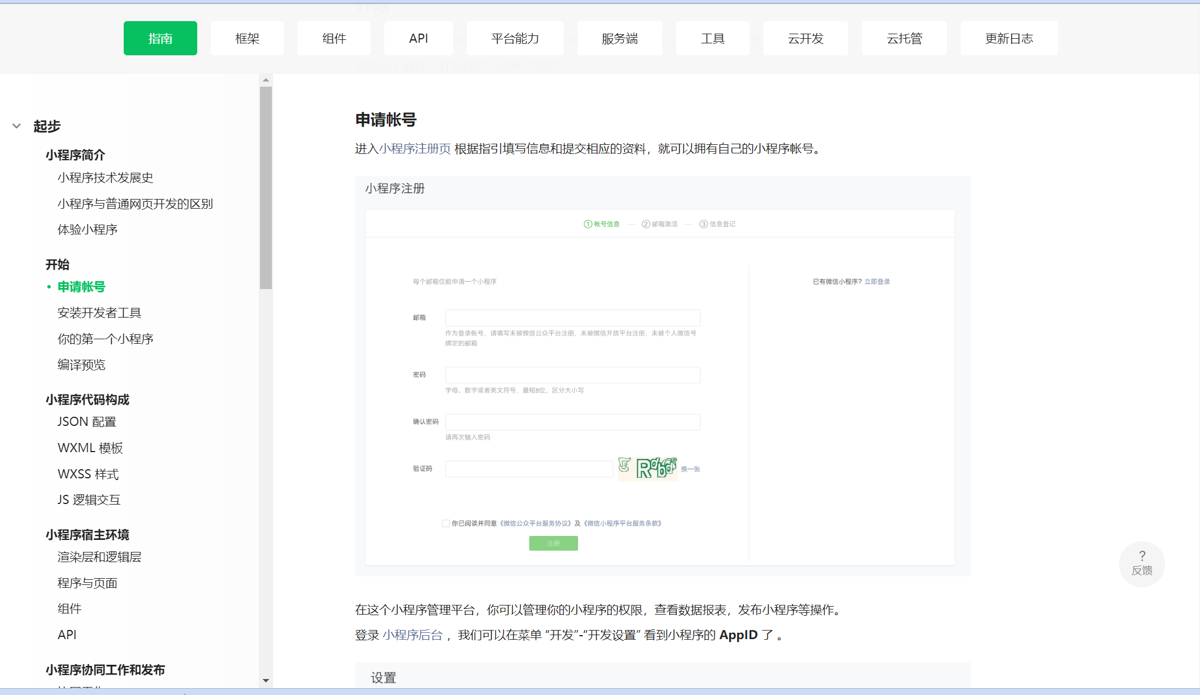Click the green 注册 button in image
This screenshot has width=1200, height=695.
click(553, 543)
